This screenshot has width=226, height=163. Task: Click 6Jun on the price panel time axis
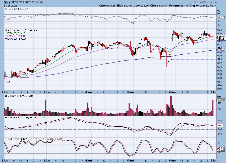pos(172,92)
